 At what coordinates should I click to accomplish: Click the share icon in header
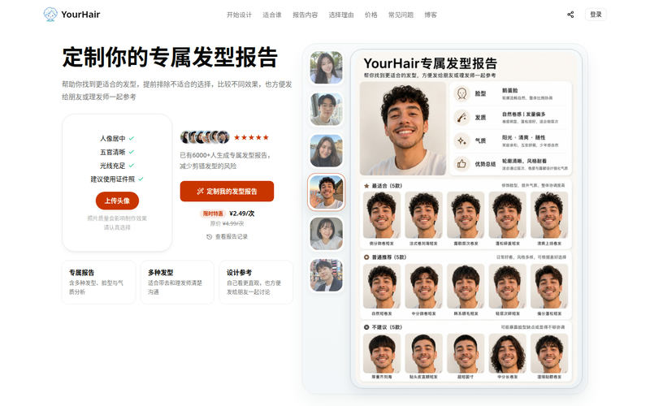(x=570, y=15)
